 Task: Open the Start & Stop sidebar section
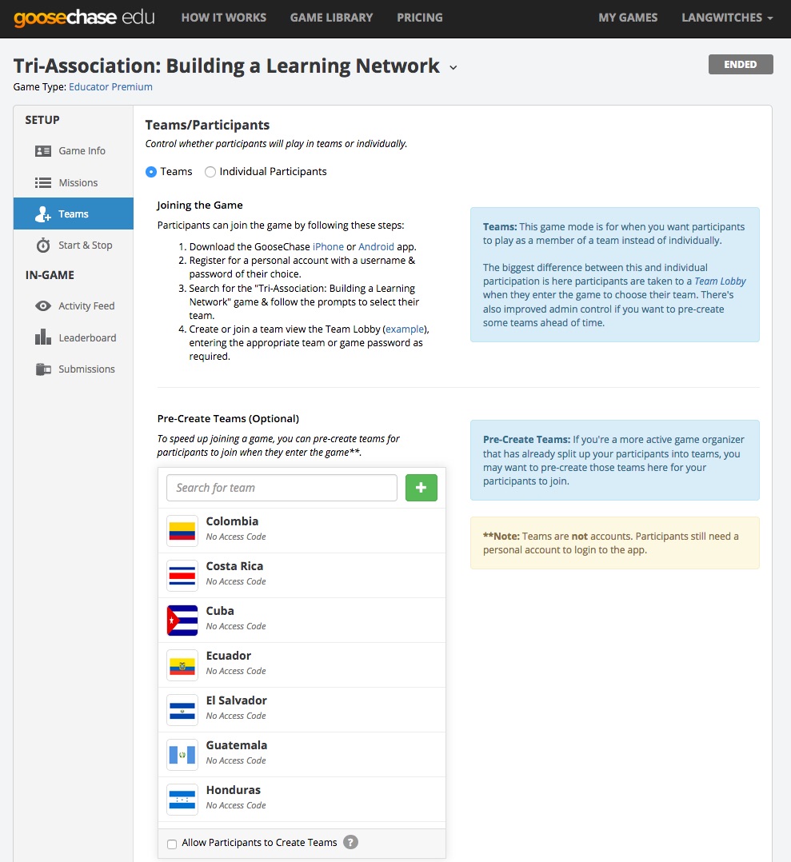pyautogui.click(x=74, y=245)
